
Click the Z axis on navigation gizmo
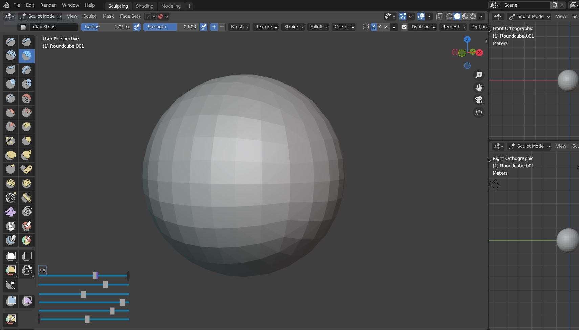pos(467,39)
